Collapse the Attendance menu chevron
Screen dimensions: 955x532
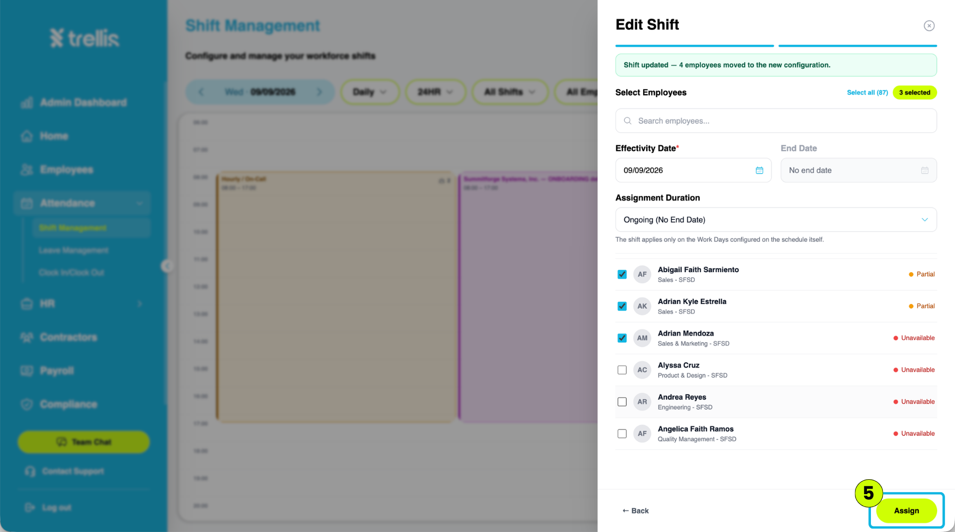pos(139,203)
